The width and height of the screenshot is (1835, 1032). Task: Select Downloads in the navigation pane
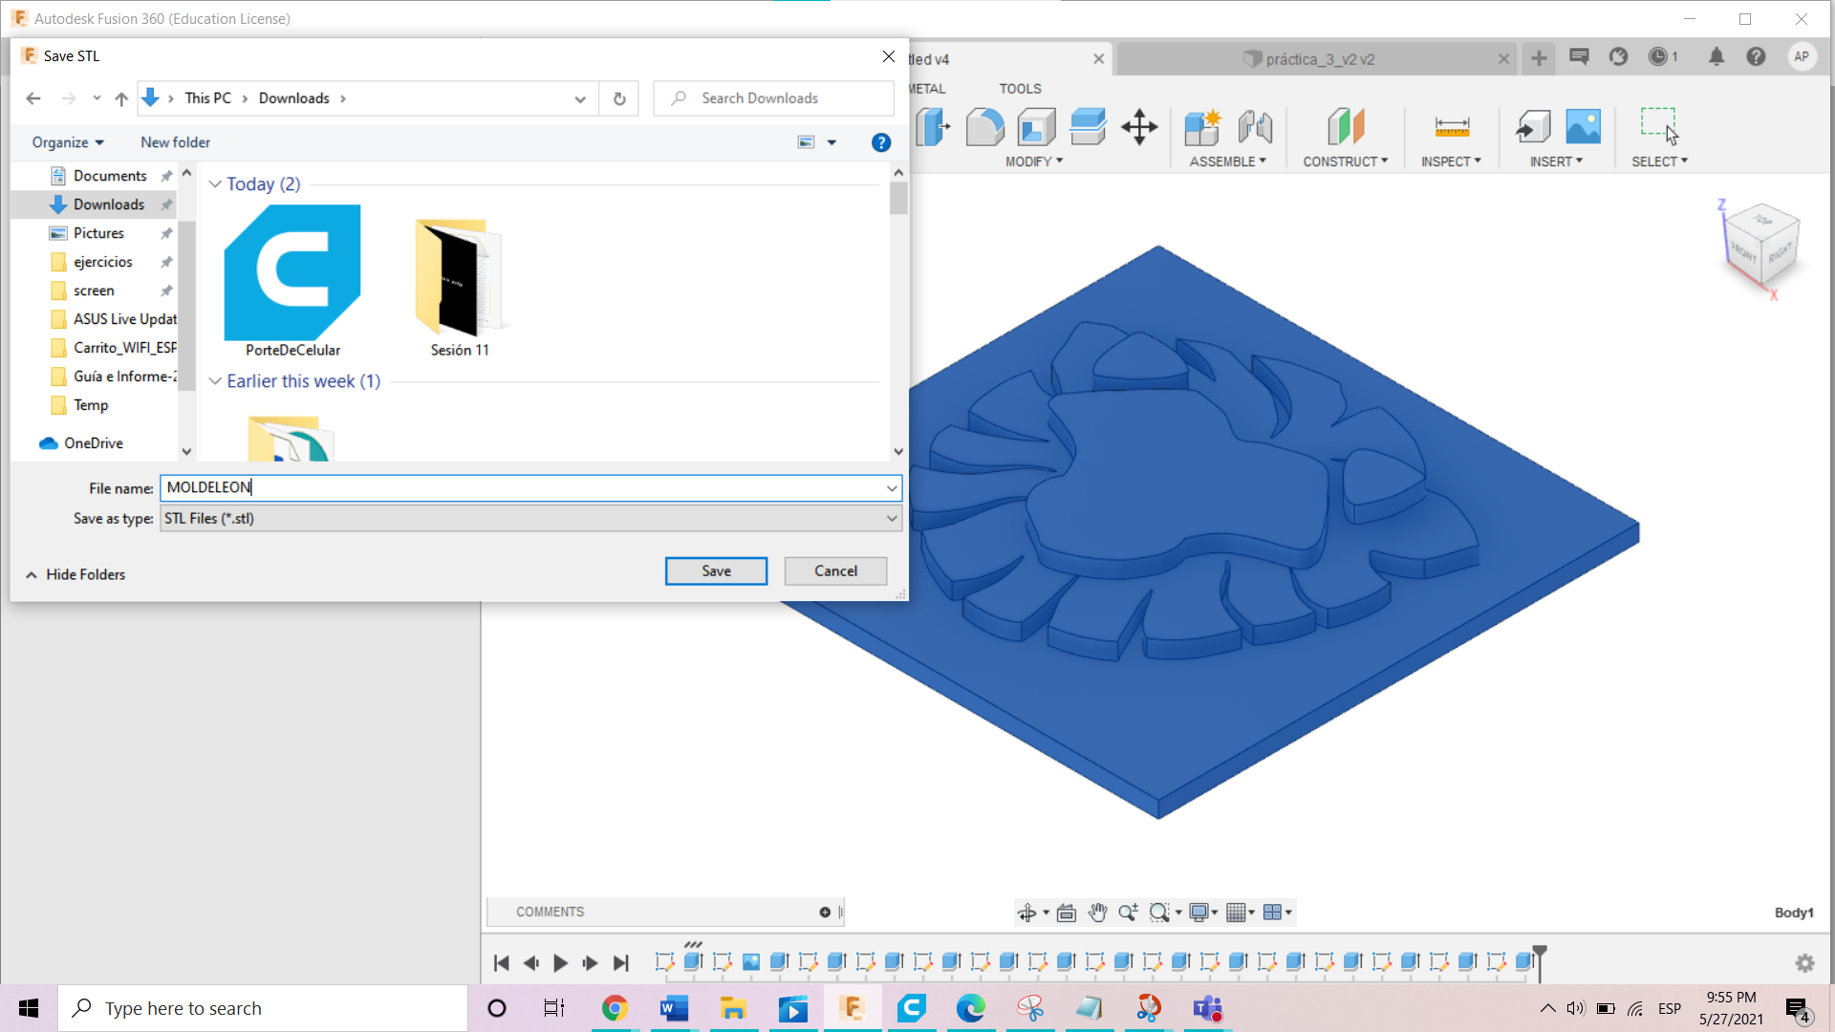[109, 204]
